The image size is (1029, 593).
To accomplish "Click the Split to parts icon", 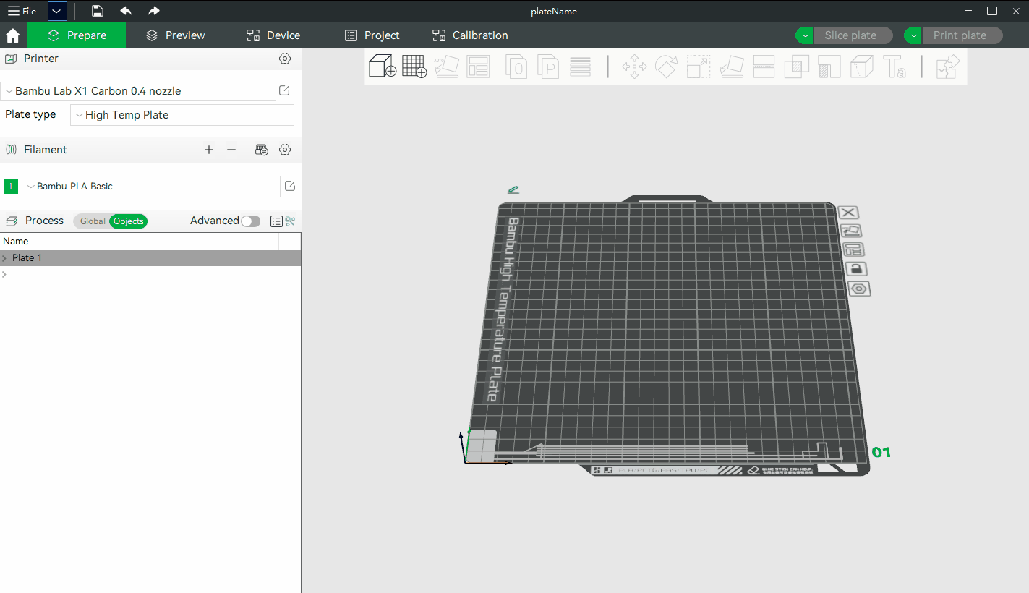I will pyautogui.click(x=549, y=67).
